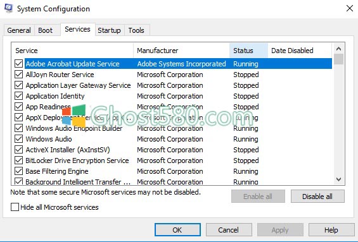Click the Cancel button

click(229, 230)
